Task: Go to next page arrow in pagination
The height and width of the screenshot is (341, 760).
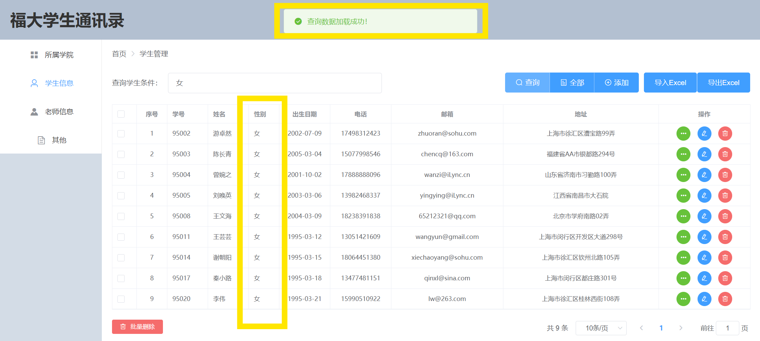Action: coord(681,328)
